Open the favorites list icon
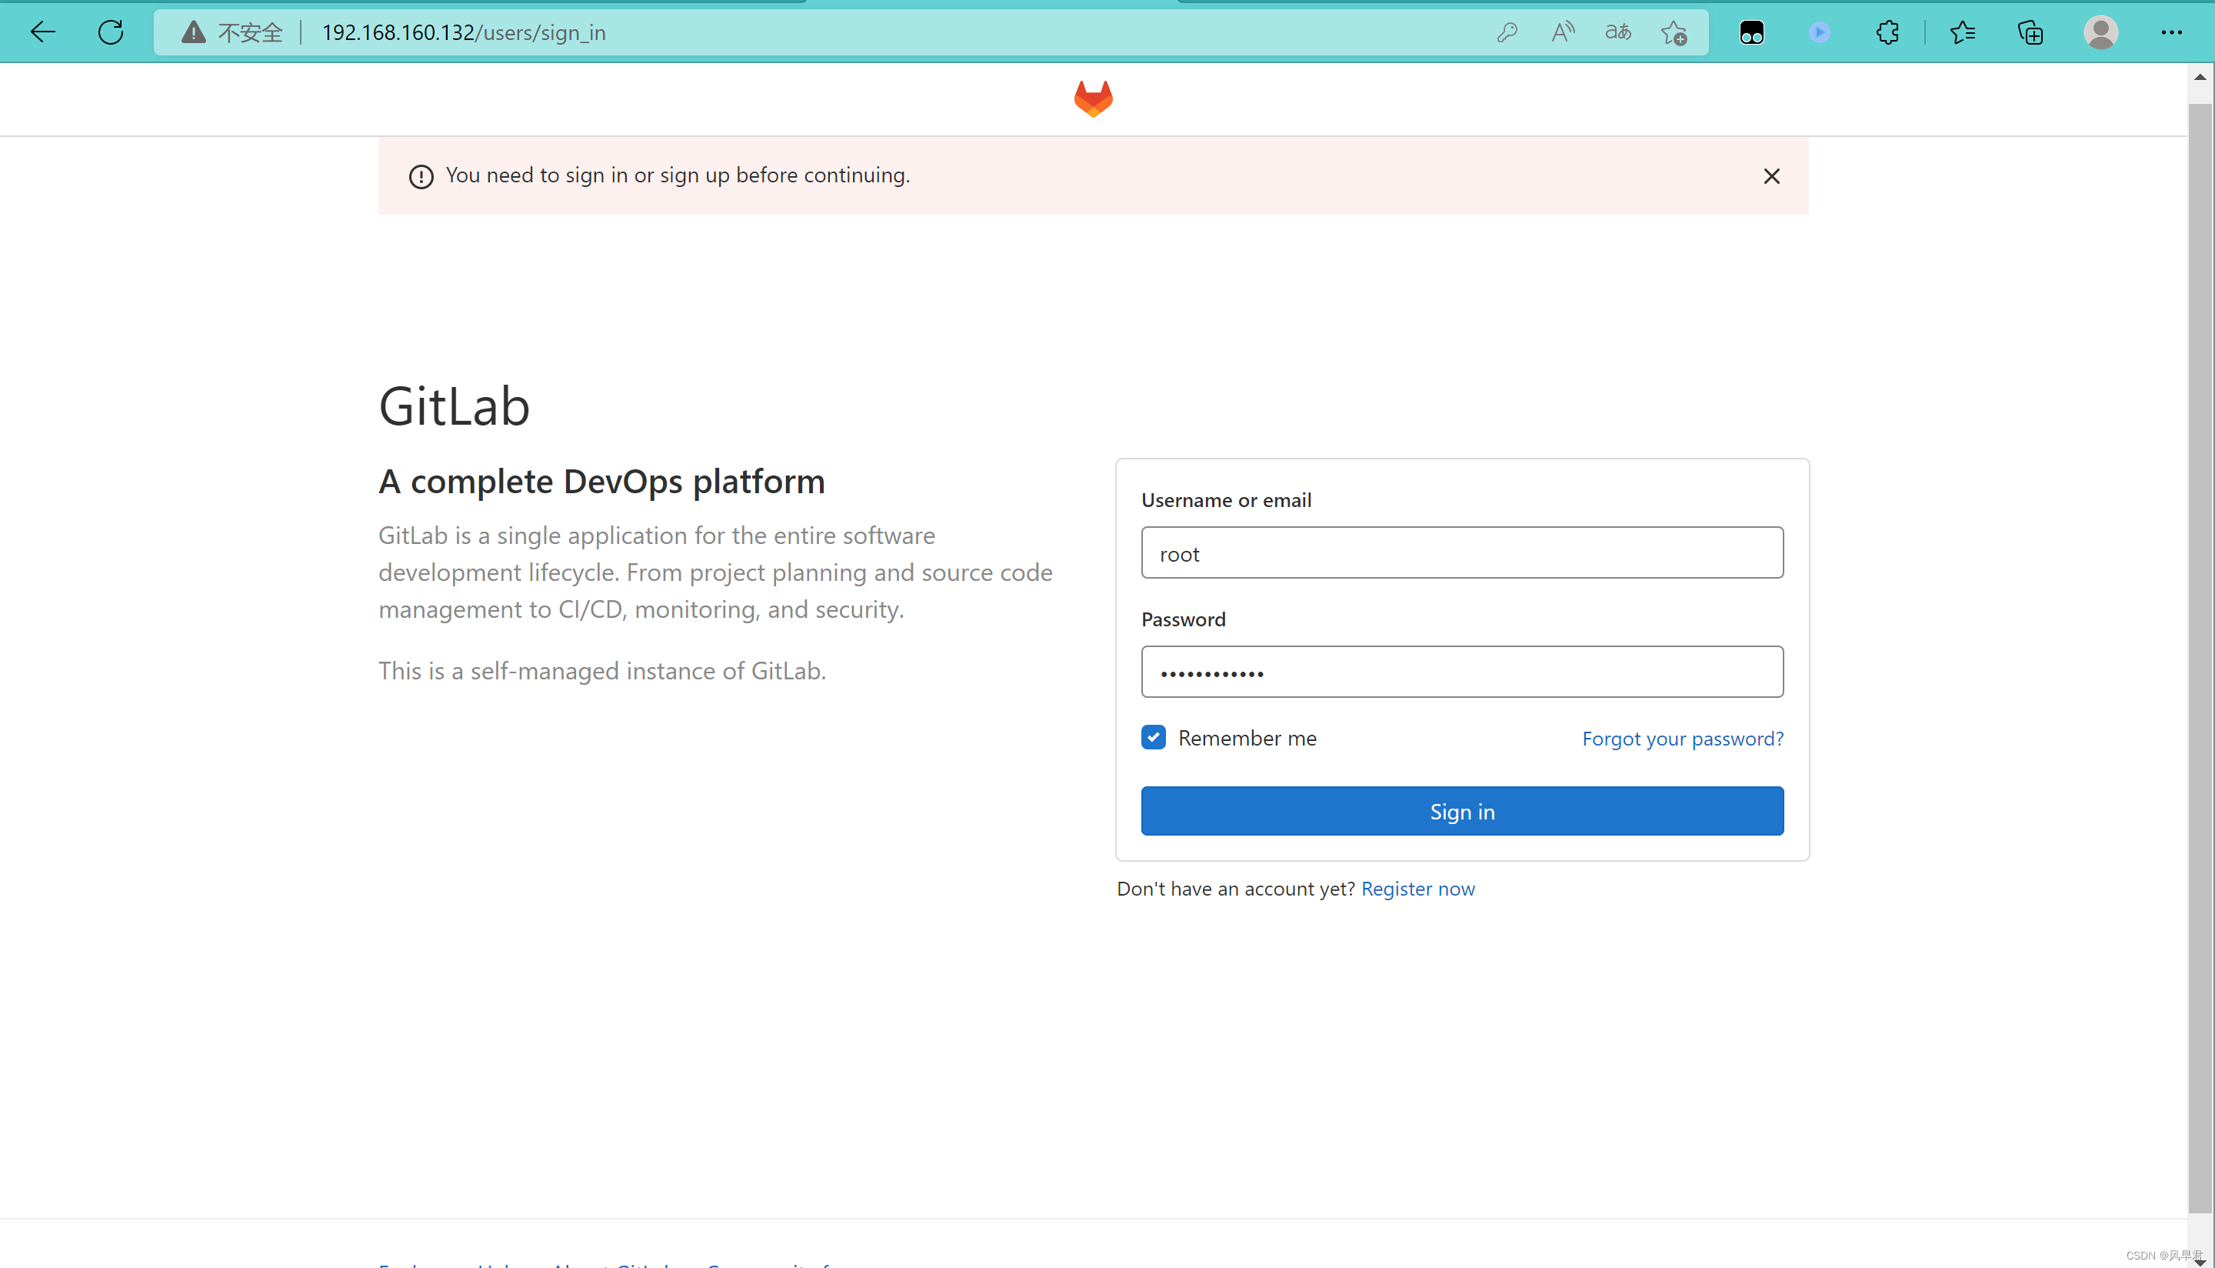This screenshot has width=2215, height=1268. 1962,32
